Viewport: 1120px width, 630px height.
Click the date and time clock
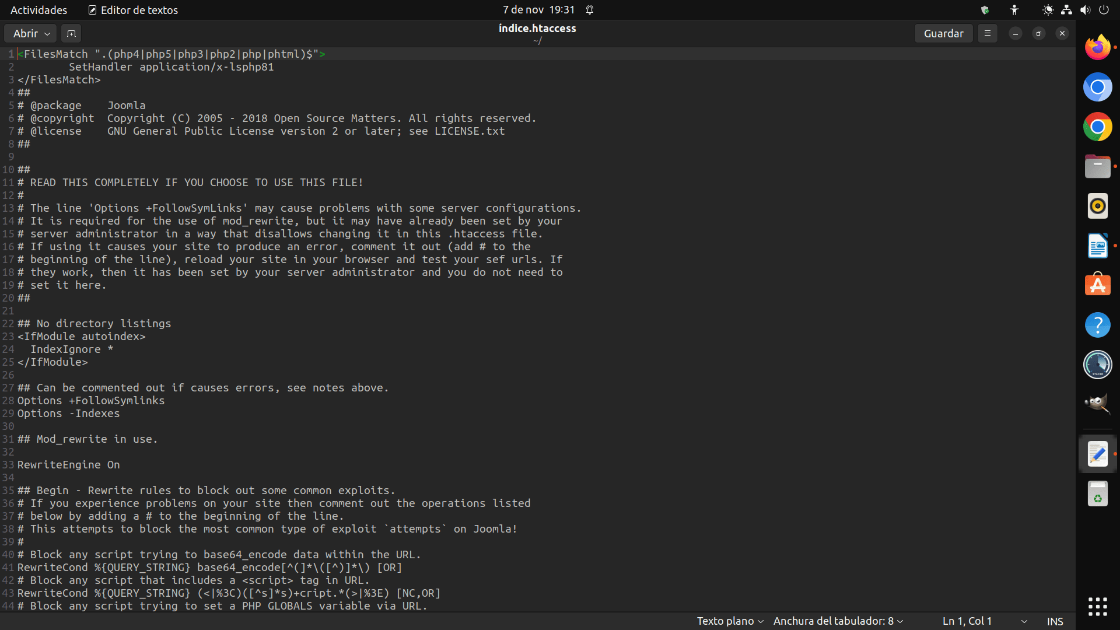coord(538,10)
